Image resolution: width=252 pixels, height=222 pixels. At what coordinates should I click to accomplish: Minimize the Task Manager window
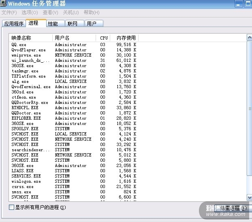pos(239,4)
